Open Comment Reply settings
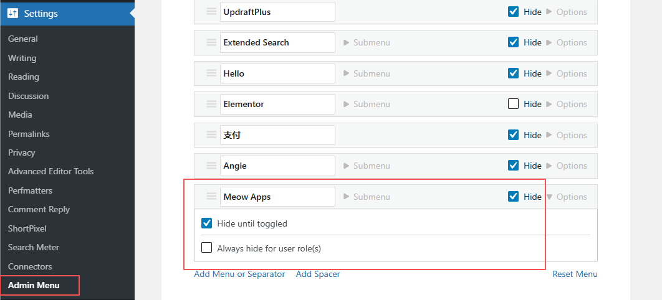The height and width of the screenshot is (300, 662). point(39,209)
